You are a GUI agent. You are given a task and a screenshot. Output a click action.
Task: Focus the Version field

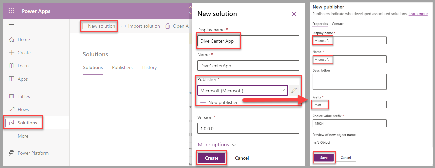(248, 128)
